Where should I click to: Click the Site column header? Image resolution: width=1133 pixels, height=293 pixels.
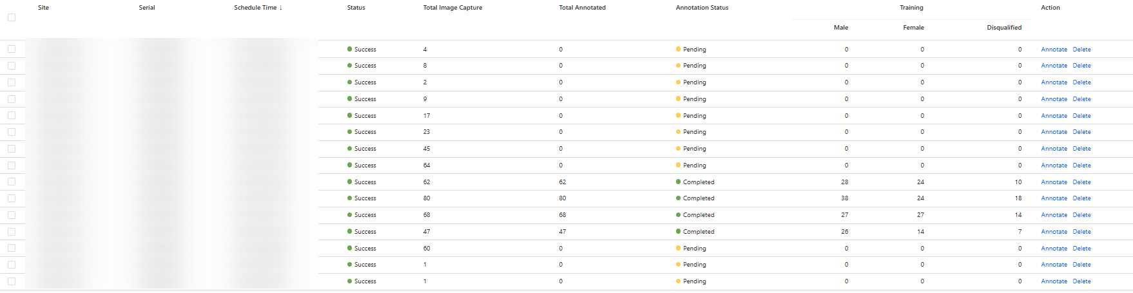[43, 8]
